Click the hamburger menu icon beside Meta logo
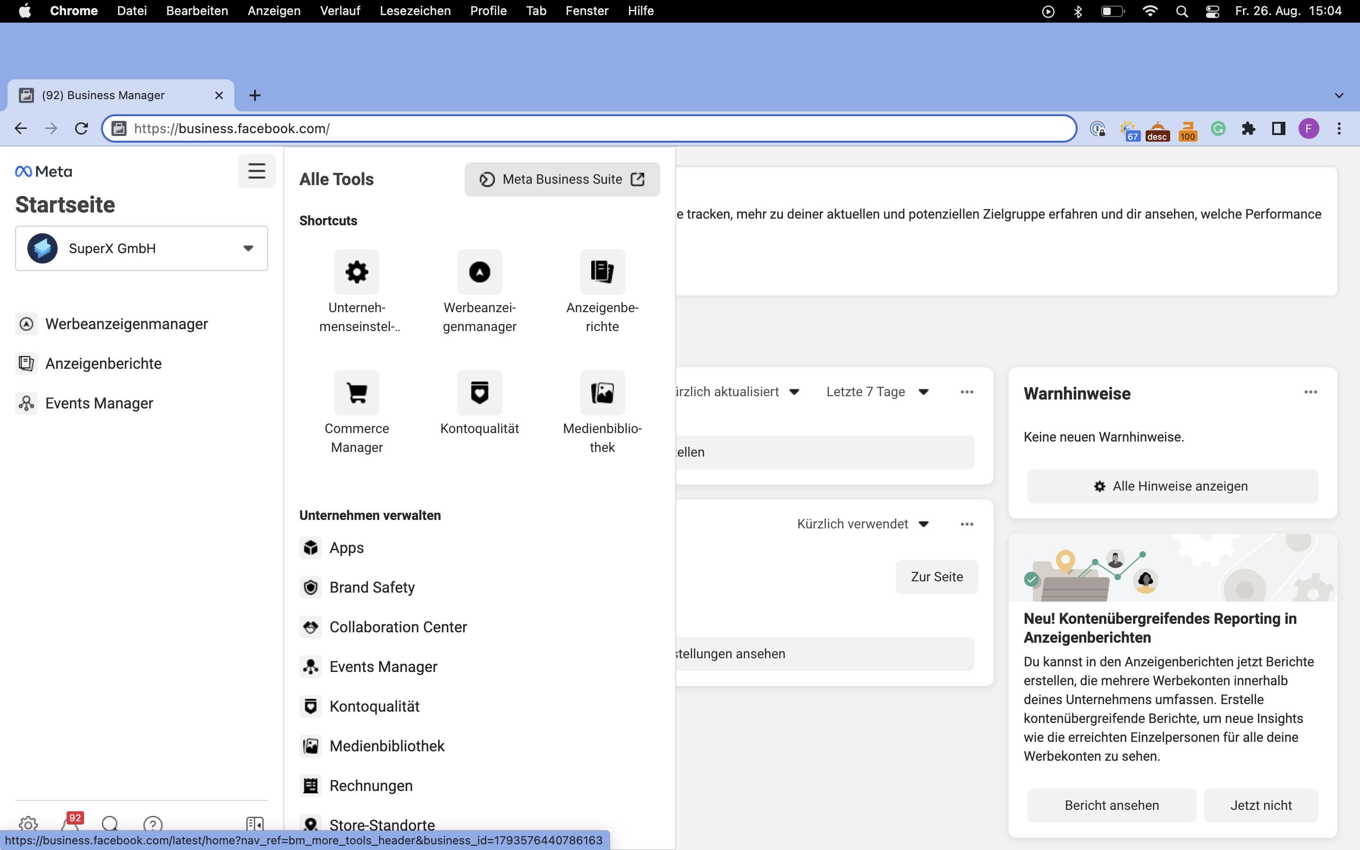The height and width of the screenshot is (850, 1360). point(257,171)
